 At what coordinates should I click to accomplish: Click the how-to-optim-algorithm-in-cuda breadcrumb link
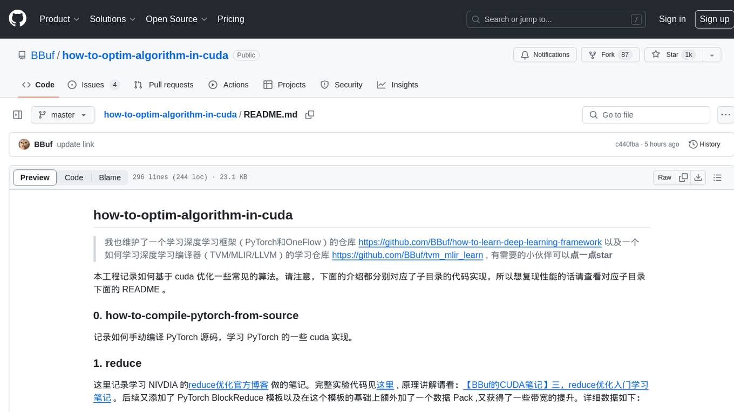coord(170,114)
